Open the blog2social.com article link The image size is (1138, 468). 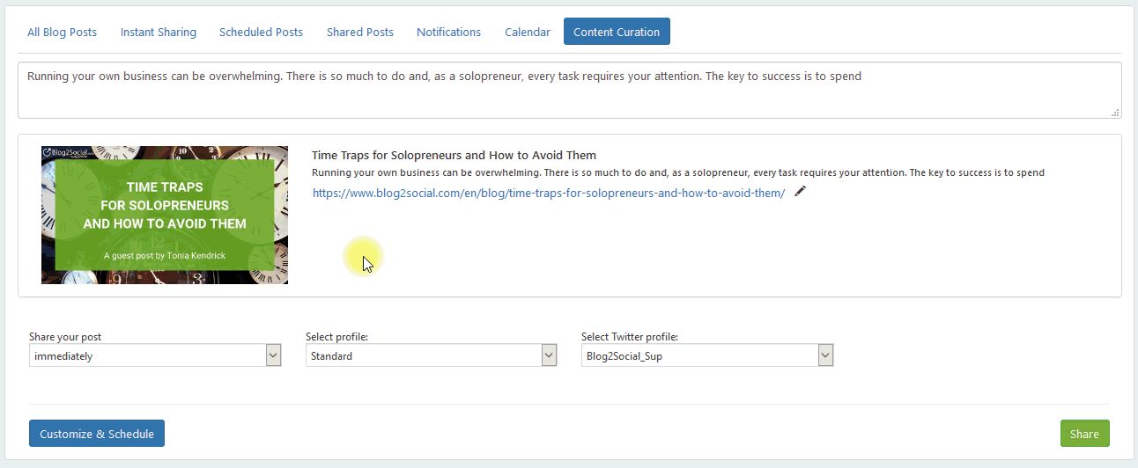[x=548, y=193]
